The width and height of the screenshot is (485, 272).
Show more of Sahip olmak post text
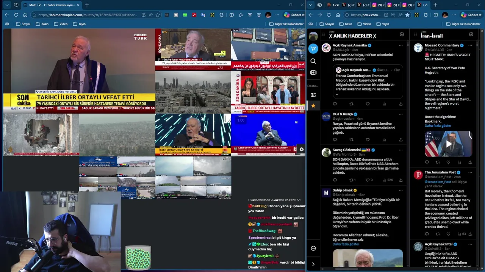[x=346, y=244]
